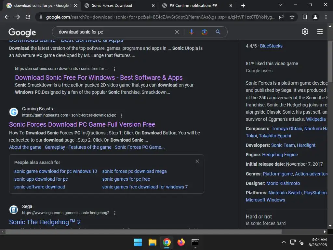The width and height of the screenshot is (333, 250).
Task: Open About the game sitelink
Action: 25,147
